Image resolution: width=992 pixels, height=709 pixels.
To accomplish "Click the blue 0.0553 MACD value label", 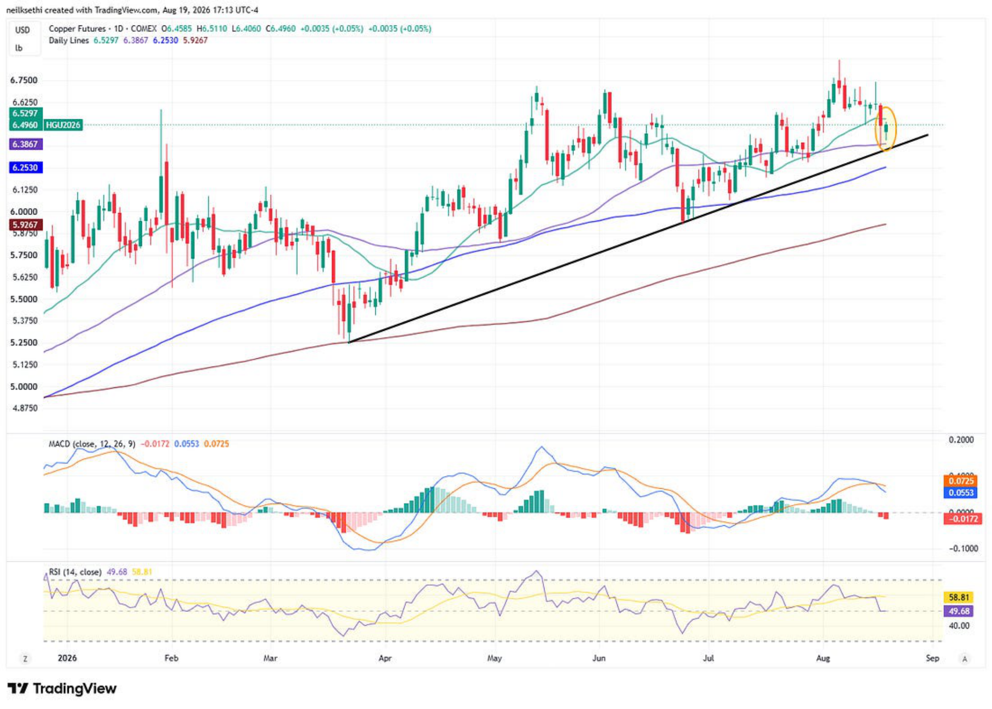I will click(961, 493).
